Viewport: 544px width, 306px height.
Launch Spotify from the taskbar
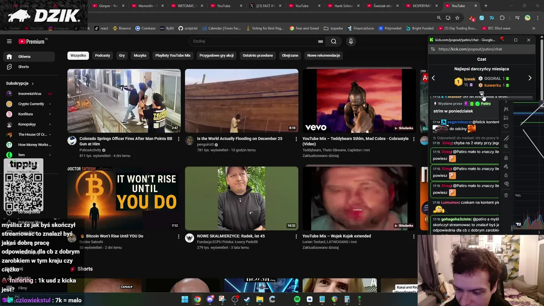pos(297,299)
